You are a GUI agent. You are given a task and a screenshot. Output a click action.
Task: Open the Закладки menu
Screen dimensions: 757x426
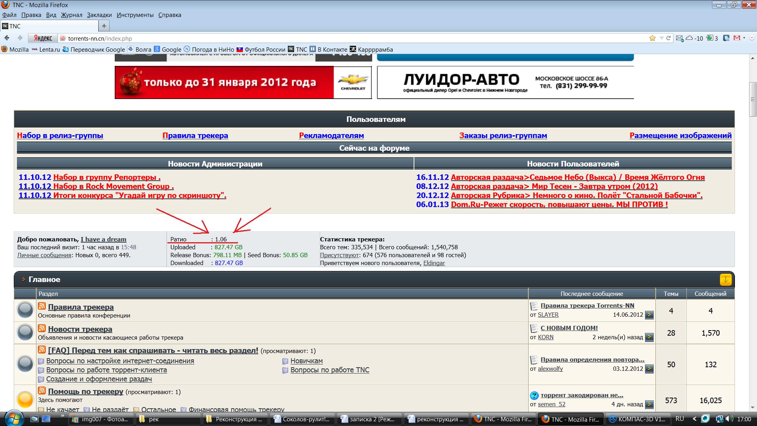click(x=99, y=15)
